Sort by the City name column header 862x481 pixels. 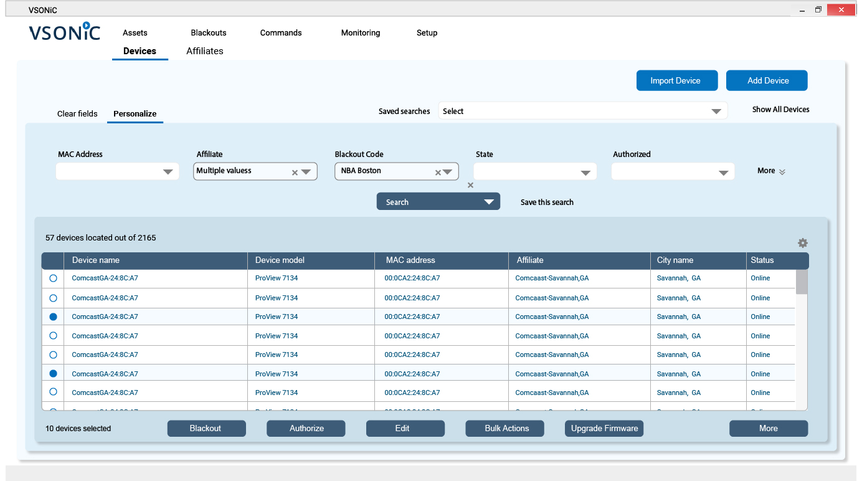point(698,260)
